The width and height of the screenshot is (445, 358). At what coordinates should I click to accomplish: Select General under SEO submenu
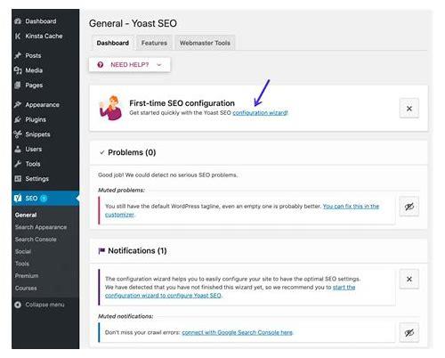[26, 216]
